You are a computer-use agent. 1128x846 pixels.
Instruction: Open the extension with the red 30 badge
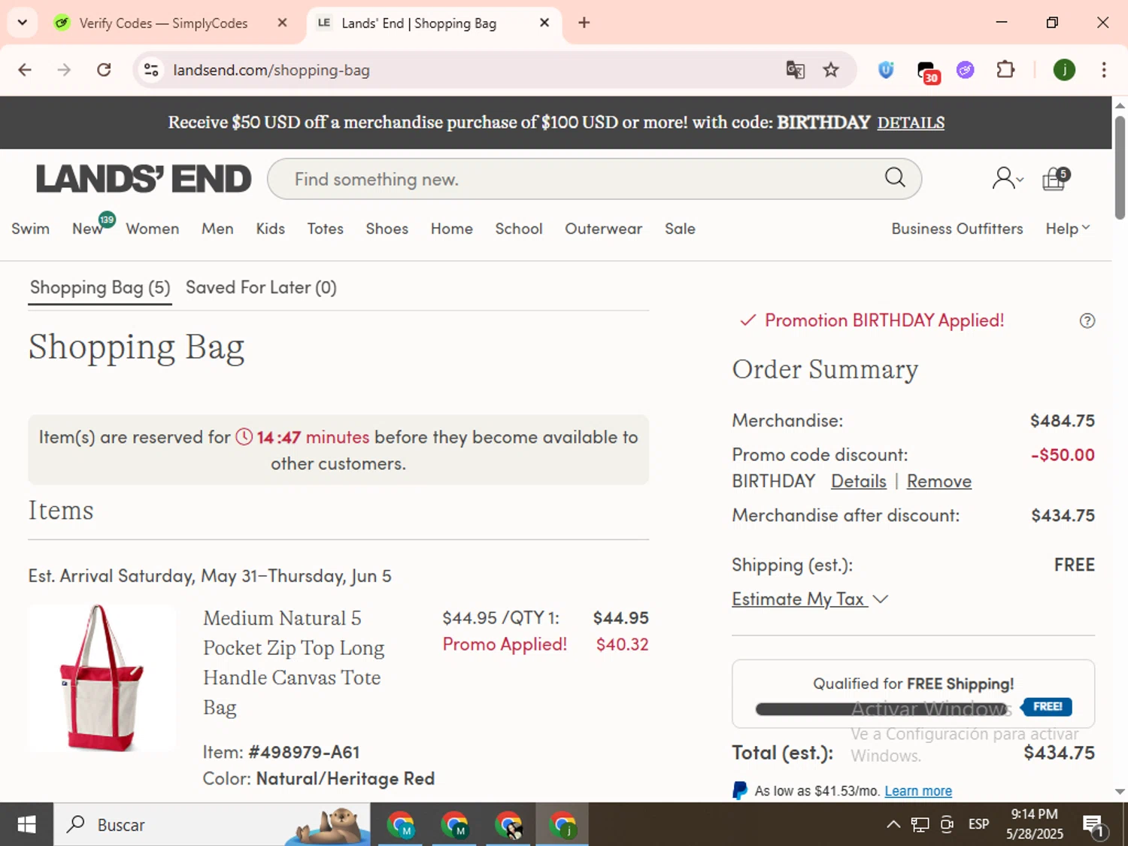pos(928,72)
